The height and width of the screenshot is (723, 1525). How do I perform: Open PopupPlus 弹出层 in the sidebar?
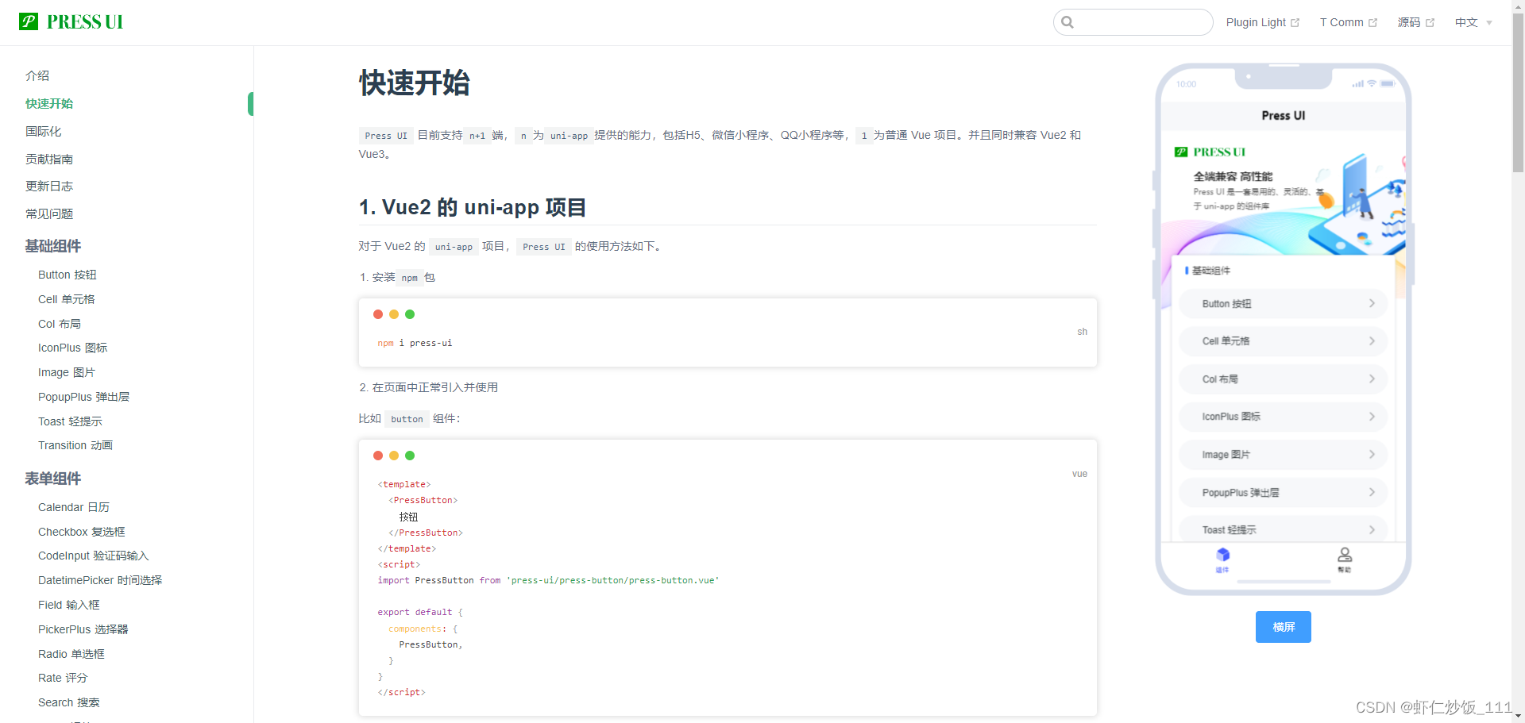click(x=84, y=397)
